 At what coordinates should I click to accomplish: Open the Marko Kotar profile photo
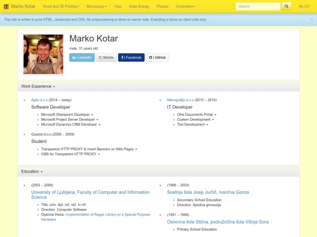pos(43,54)
